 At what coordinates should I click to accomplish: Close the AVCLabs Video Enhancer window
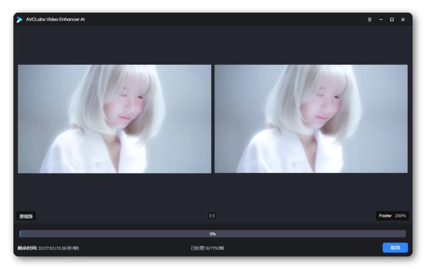(403, 20)
